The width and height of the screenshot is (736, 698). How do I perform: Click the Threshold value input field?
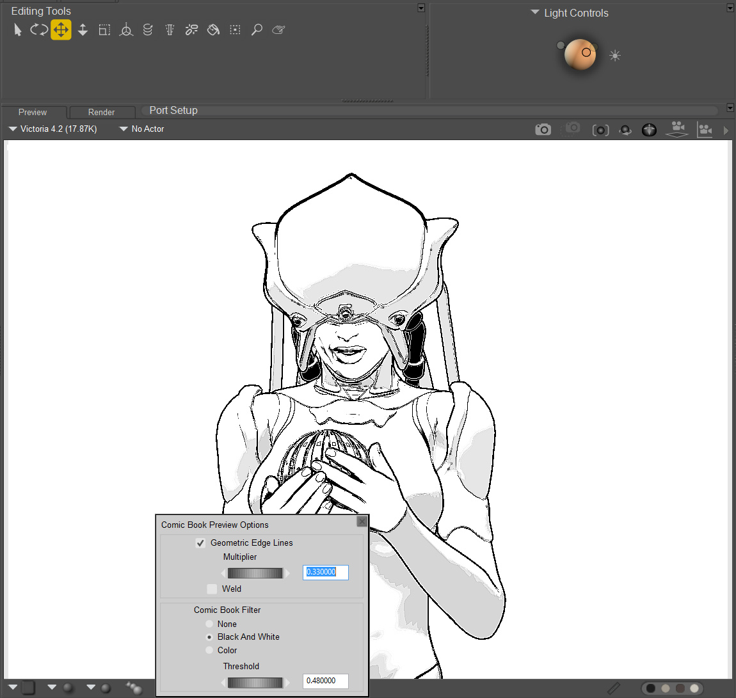pos(325,681)
